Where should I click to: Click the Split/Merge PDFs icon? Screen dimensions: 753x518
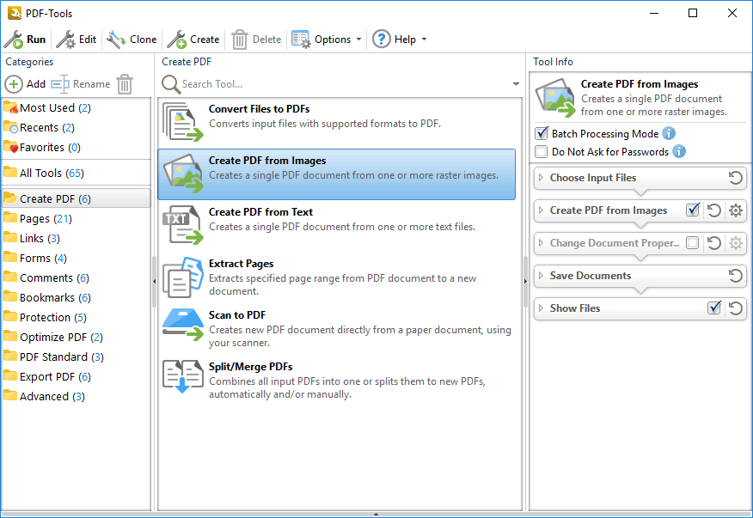coord(183,376)
